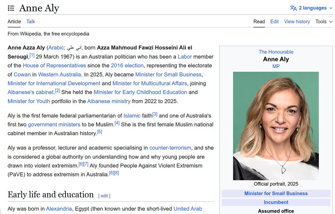Image resolution: width=335 pixels, height=214 pixels.
Task: Open the Western Australia link
Action: click(59, 74)
